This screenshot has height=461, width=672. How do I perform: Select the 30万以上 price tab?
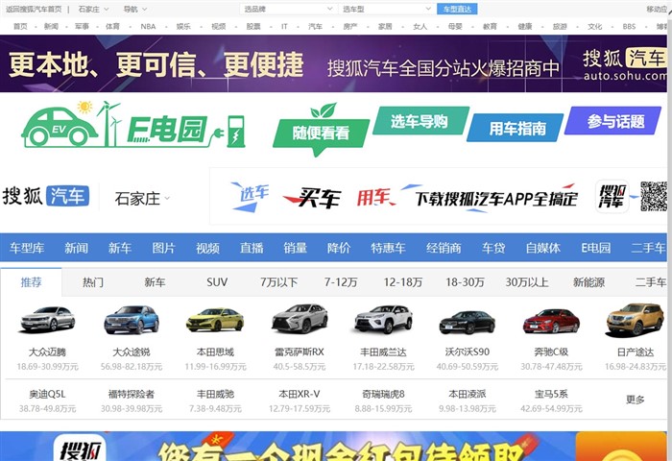point(527,282)
